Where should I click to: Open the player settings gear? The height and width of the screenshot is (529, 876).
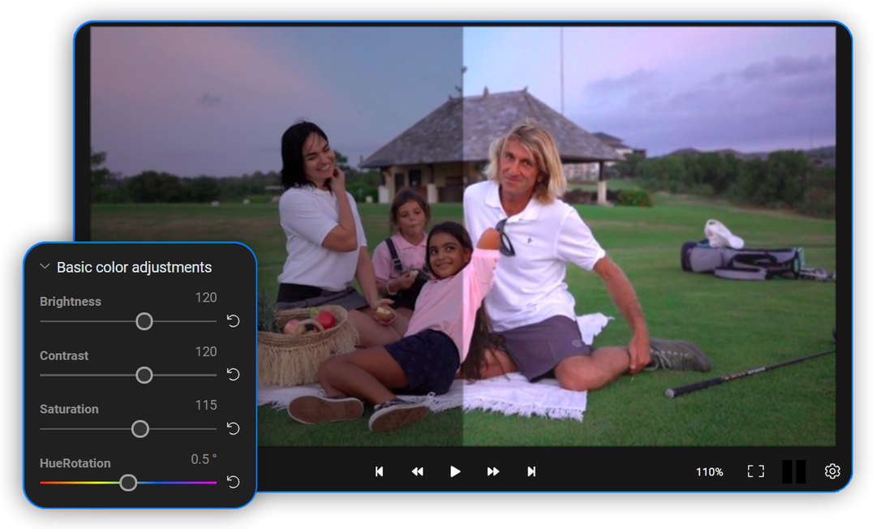pos(832,471)
